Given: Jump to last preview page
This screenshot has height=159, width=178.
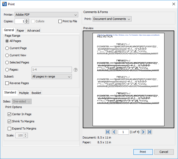Looking at the screenshot, I should 149,132.
